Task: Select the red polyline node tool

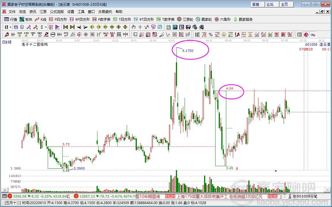Action: click(147, 27)
